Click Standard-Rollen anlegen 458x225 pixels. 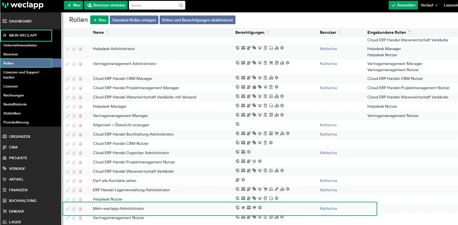coord(134,20)
